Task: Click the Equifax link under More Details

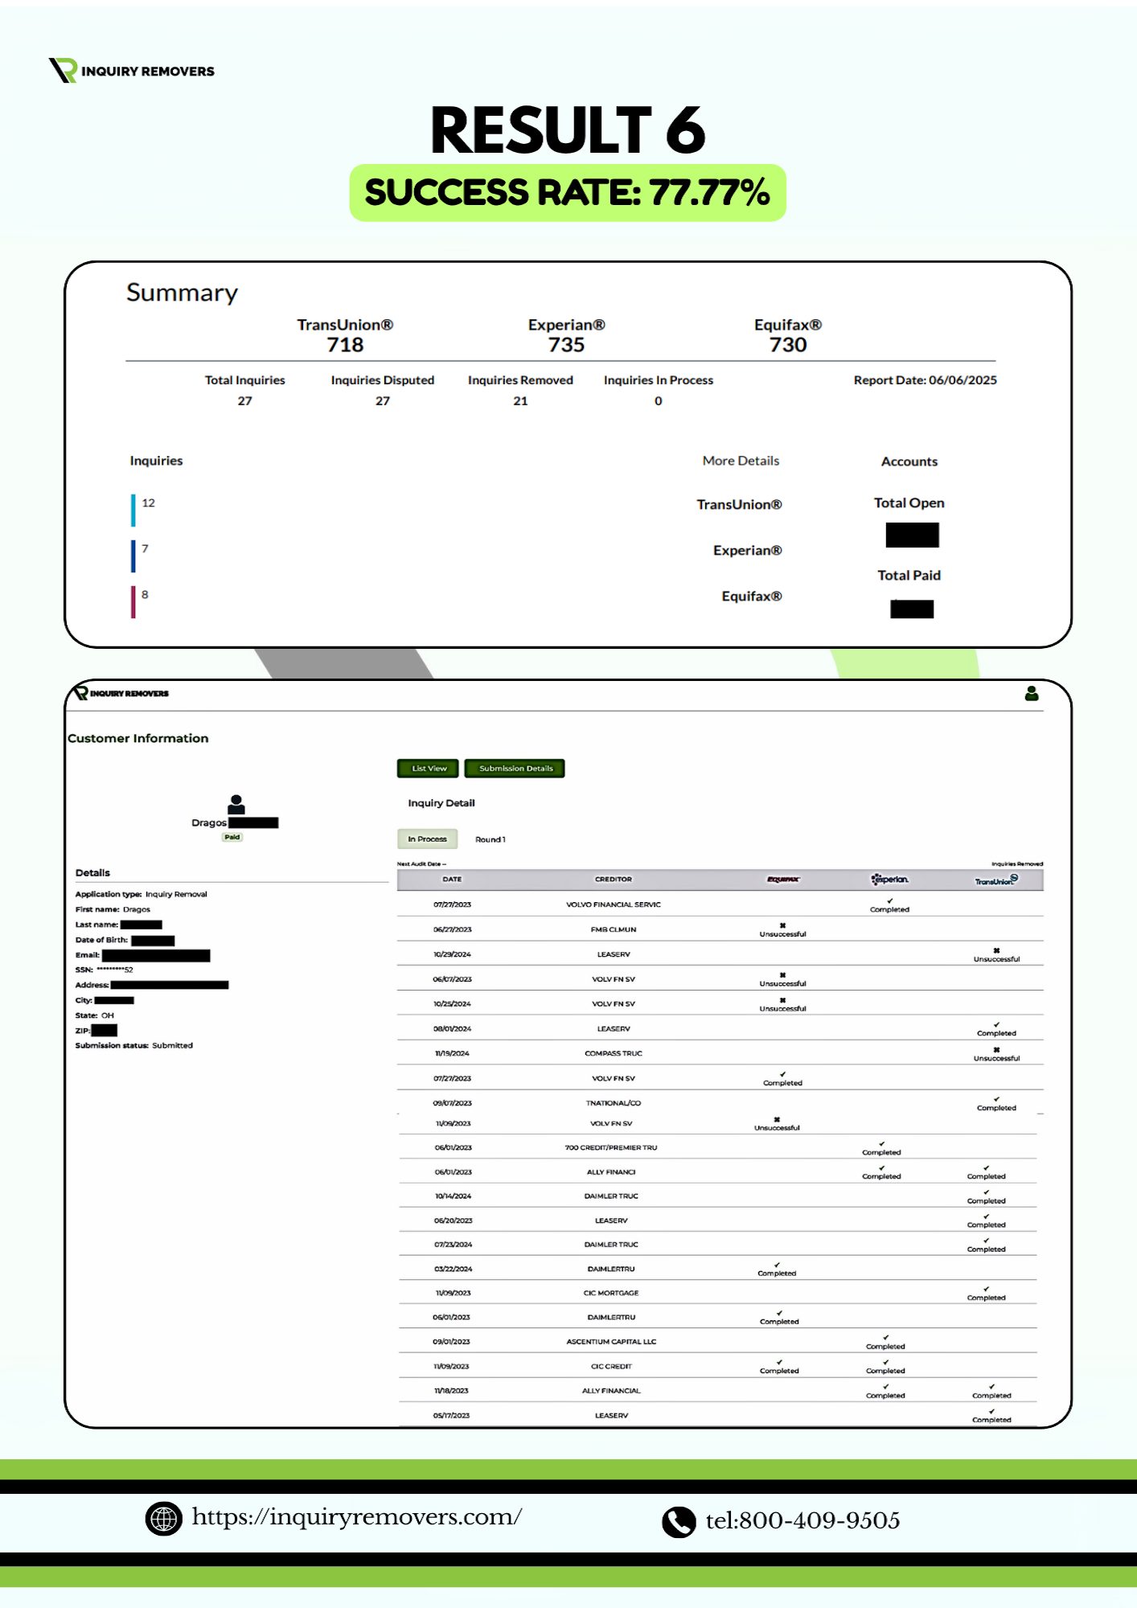Action: tap(751, 596)
